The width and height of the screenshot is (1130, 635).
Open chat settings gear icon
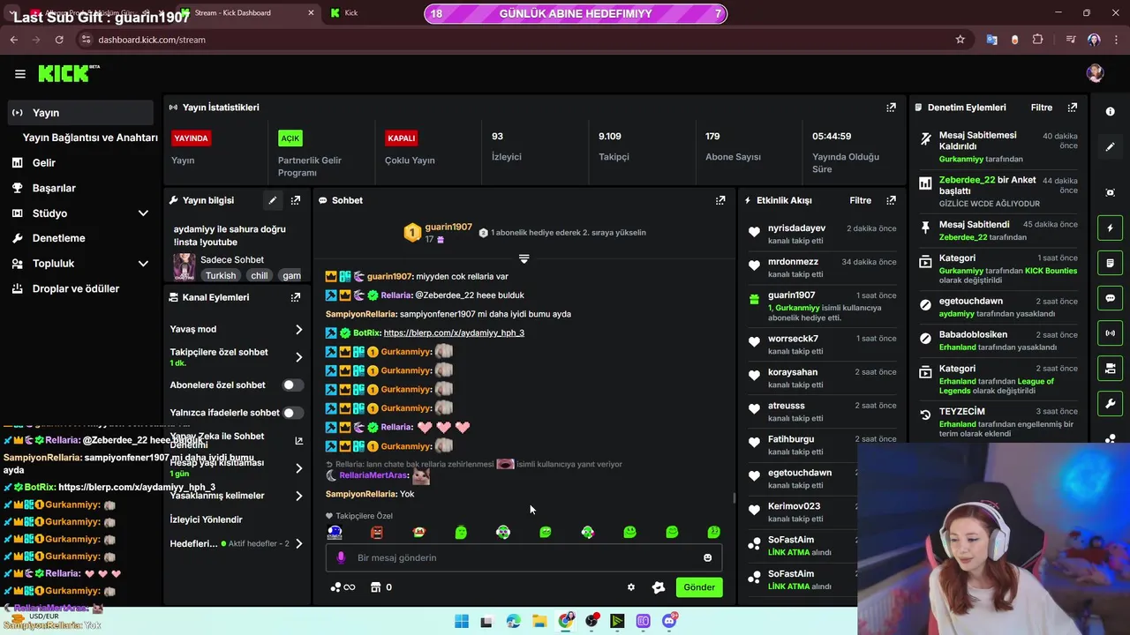pyautogui.click(x=631, y=587)
